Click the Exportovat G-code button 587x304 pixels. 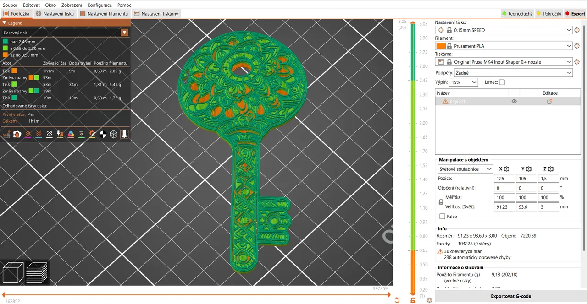pyautogui.click(x=510, y=296)
